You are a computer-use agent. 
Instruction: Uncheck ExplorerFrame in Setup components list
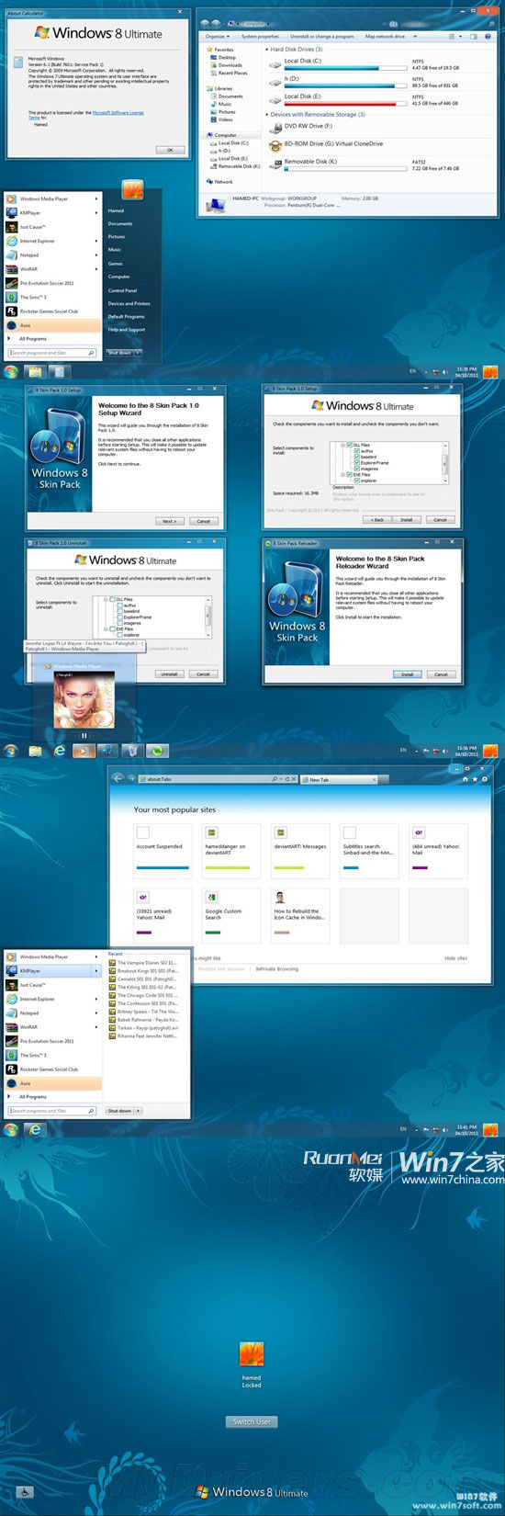357,463
